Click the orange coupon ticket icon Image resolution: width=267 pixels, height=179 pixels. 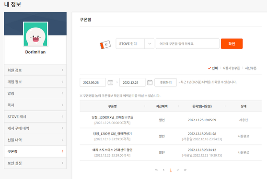(x=105, y=44)
